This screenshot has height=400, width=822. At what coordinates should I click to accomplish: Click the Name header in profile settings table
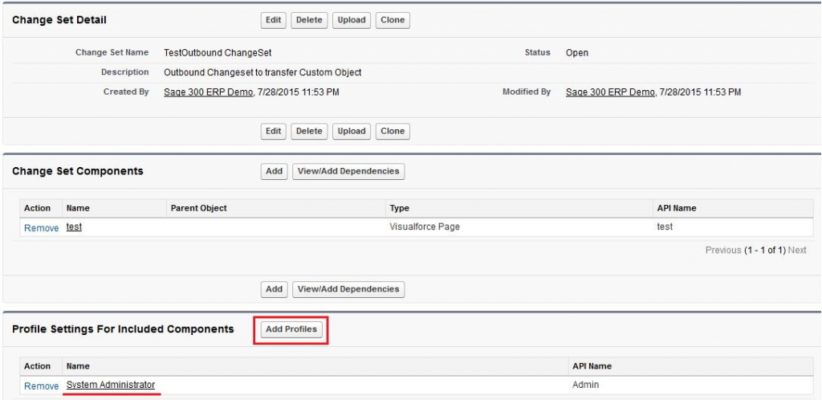click(78, 366)
